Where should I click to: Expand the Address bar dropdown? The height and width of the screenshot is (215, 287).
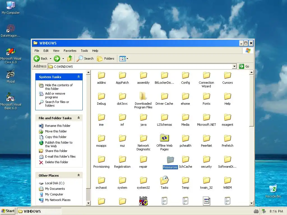tap(235, 66)
